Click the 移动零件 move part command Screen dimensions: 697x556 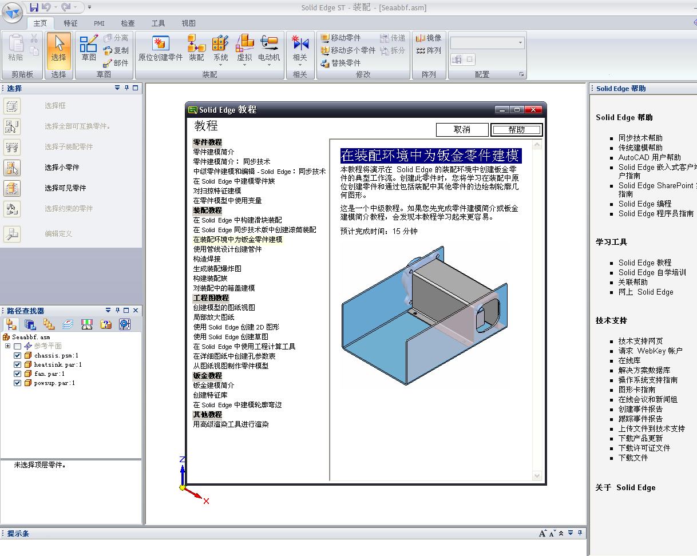(x=341, y=38)
